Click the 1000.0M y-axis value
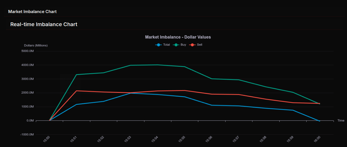 (x=28, y=107)
